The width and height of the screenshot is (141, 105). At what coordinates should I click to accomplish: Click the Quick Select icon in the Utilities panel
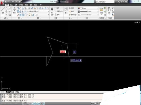(x=105, y=8)
